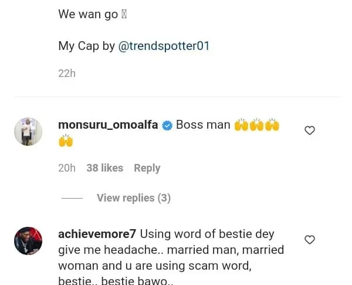The image size is (352, 285).
Task: Visit monsuru_omoalfa's profile via username
Action: (109, 125)
